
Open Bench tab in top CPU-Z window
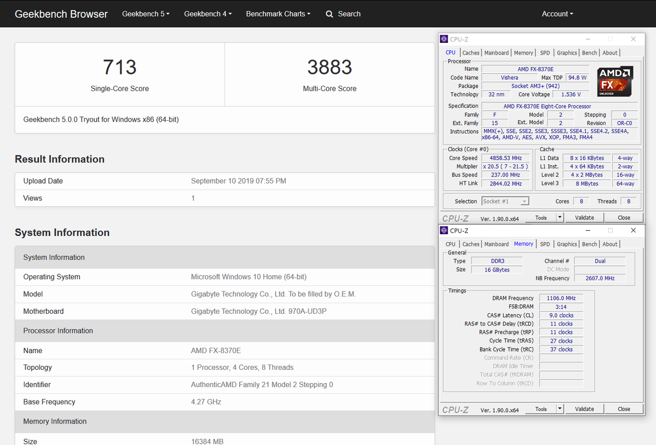point(589,53)
